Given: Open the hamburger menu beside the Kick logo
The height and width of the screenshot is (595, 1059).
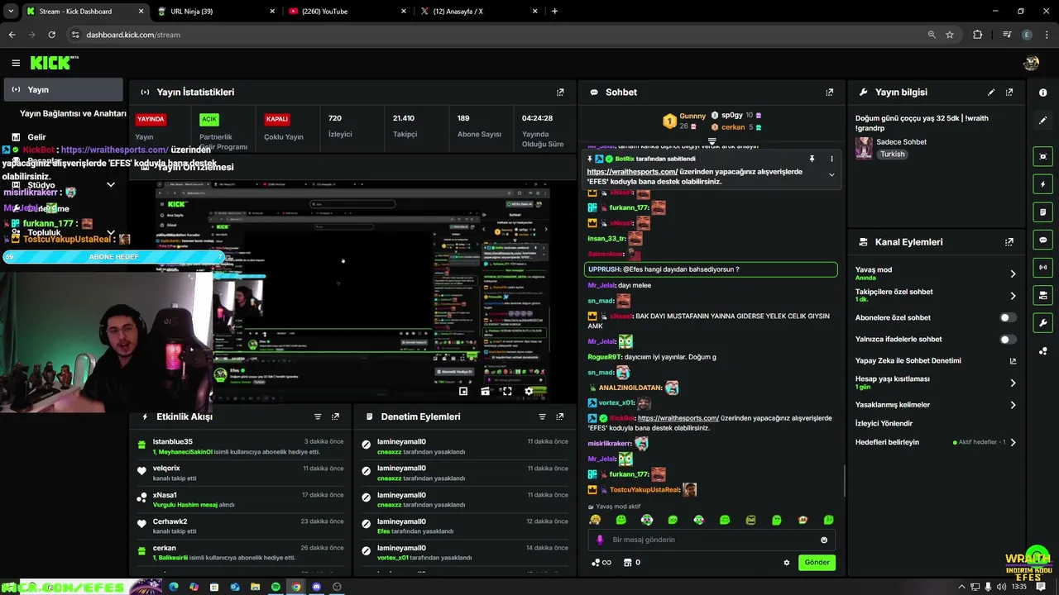Looking at the screenshot, I should pos(16,63).
